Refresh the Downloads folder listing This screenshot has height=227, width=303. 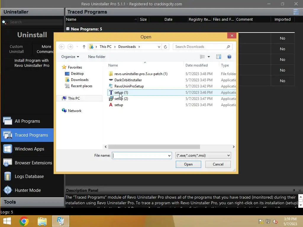[x=165, y=47]
